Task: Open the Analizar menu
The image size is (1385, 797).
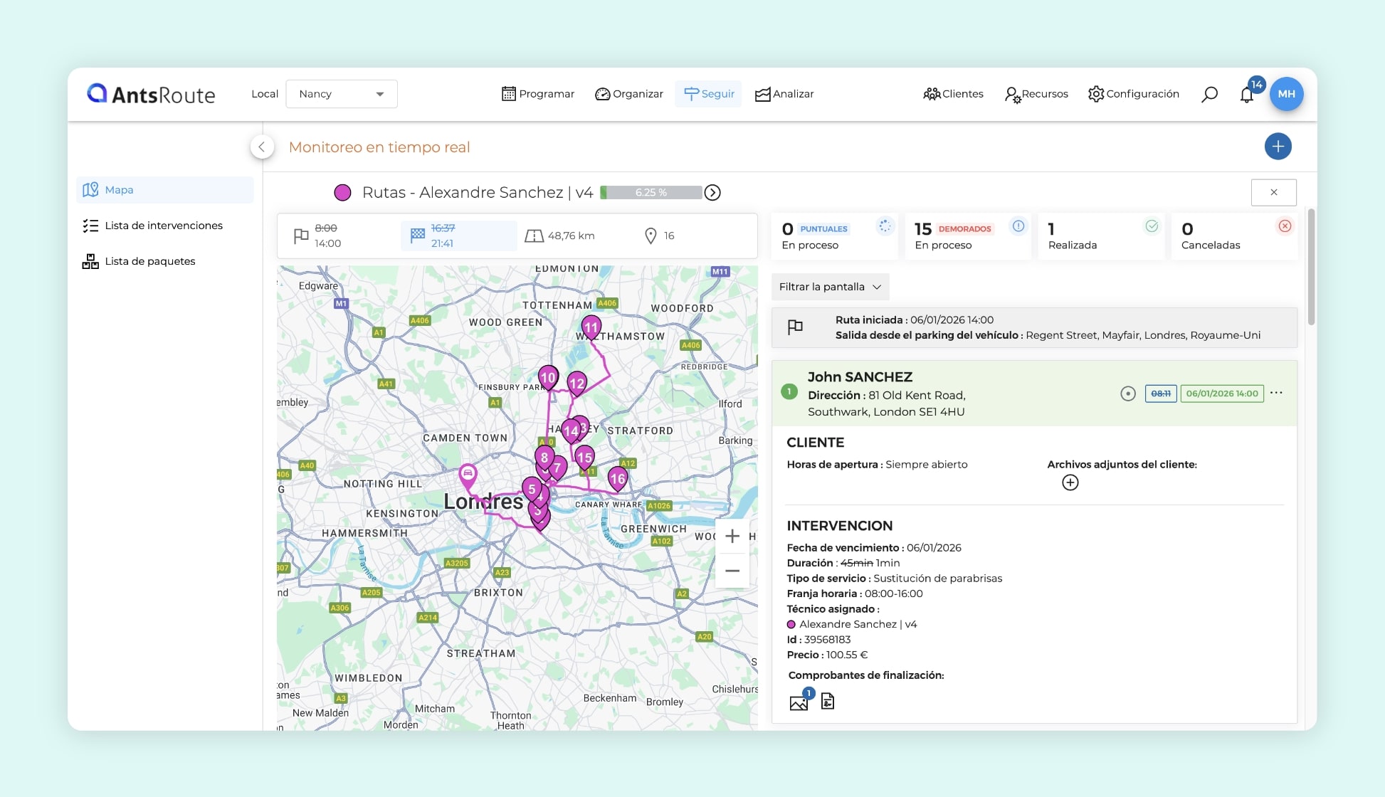Action: pos(784,94)
